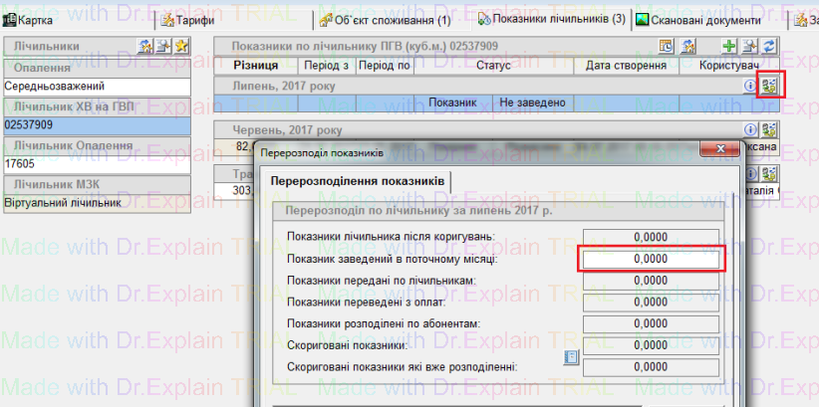Click the Дата створення column header

(x=626, y=65)
